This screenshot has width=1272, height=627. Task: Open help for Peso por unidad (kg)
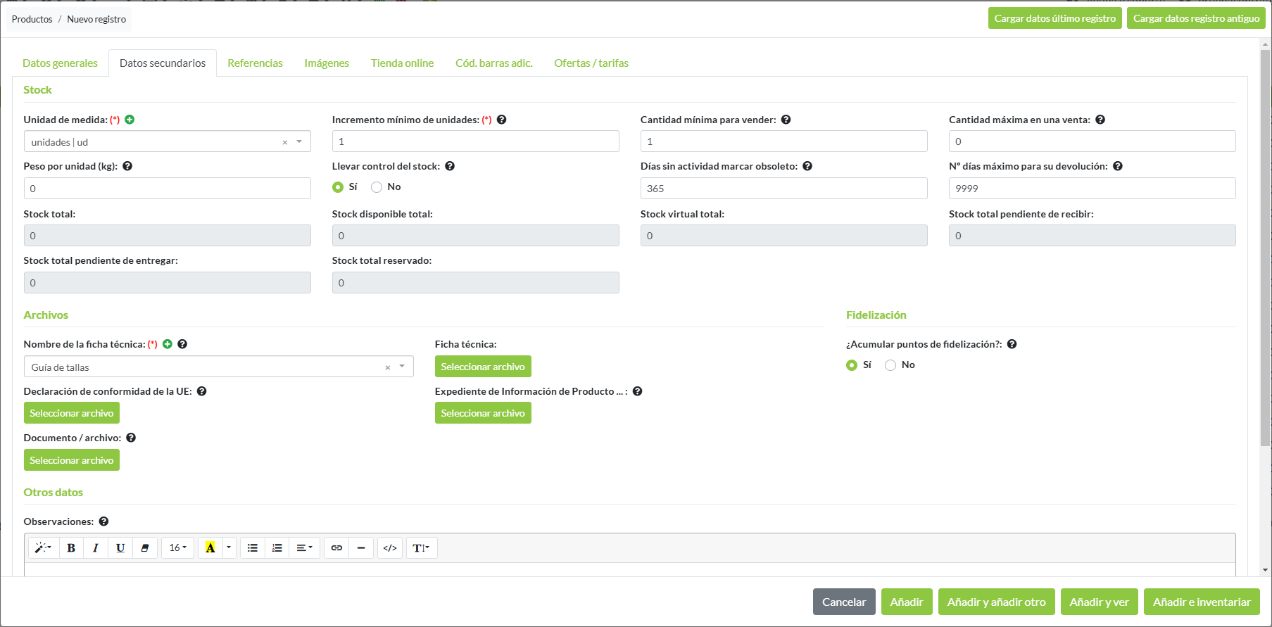coord(127,167)
